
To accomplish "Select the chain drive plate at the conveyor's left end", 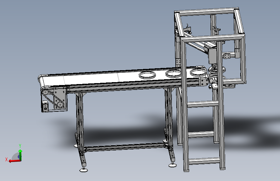I will [59, 98].
